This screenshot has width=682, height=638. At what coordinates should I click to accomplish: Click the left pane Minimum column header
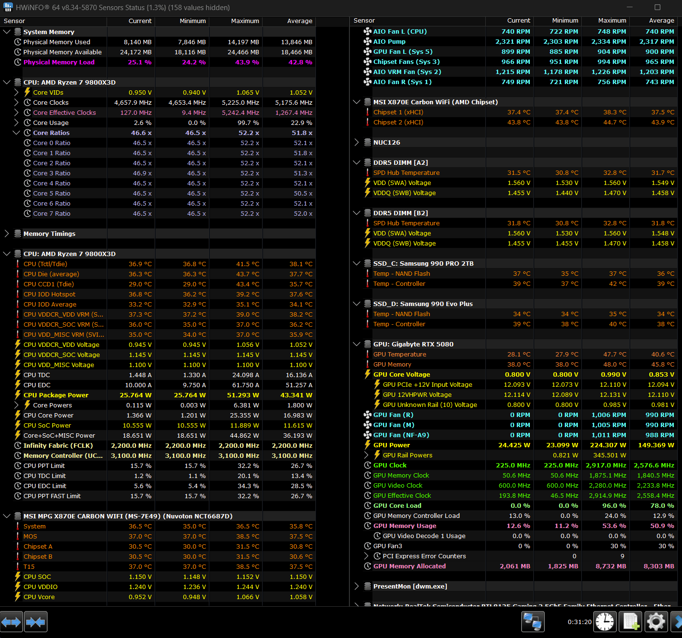coord(182,21)
